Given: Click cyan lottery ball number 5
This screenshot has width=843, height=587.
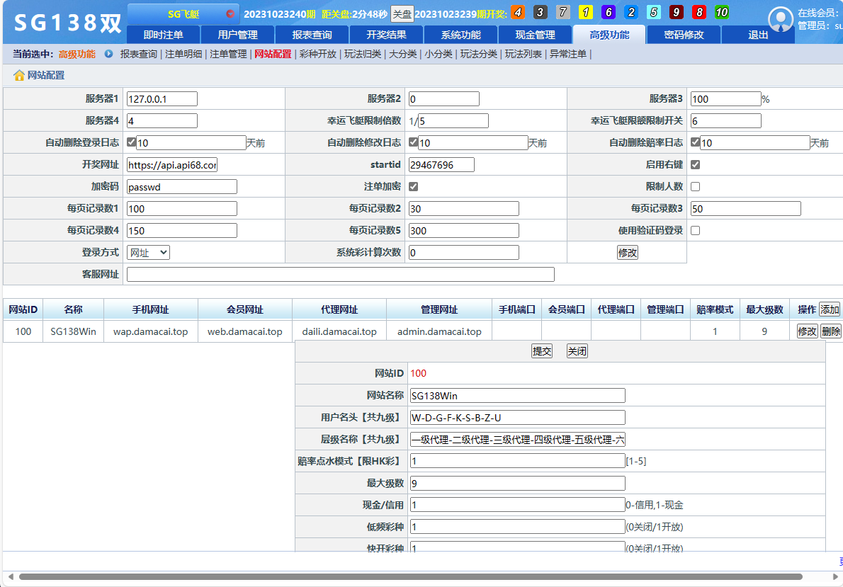Looking at the screenshot, I should tap(654, 12).
